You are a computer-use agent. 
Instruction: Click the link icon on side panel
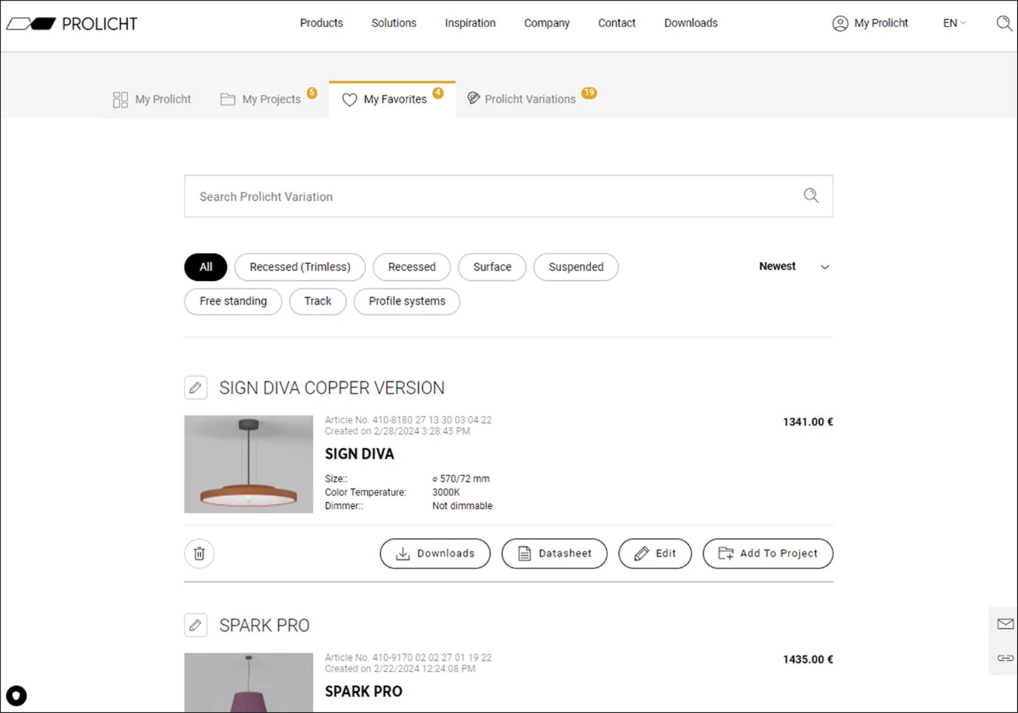coord(1005,658)
